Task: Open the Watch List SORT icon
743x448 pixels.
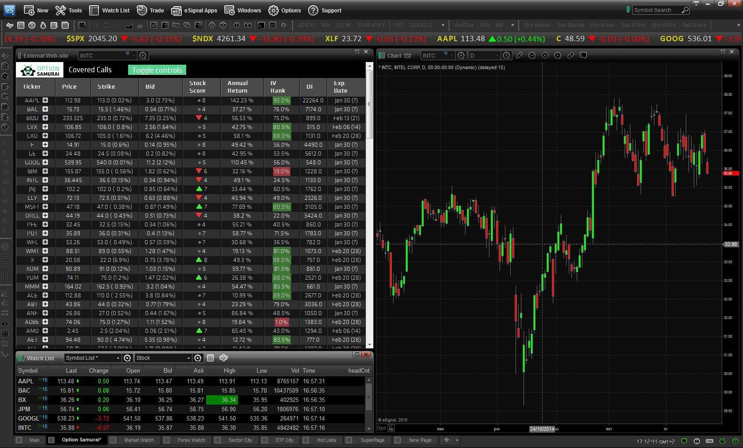Action: (x=223, y=358)
